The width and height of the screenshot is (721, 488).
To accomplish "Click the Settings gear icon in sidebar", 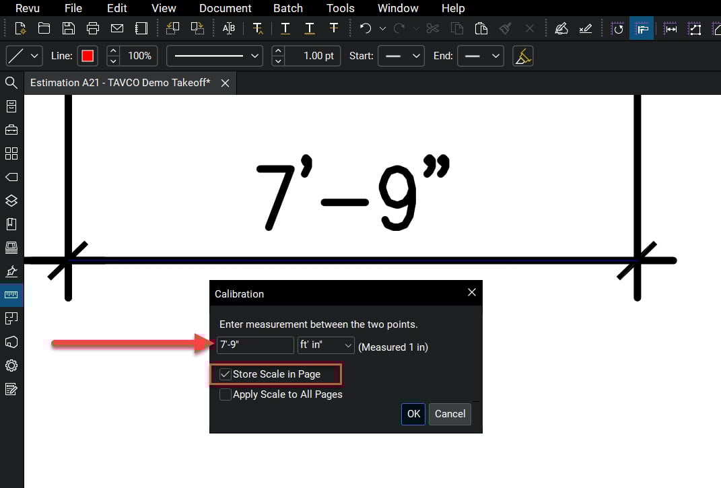I will [x=11, y=365].
